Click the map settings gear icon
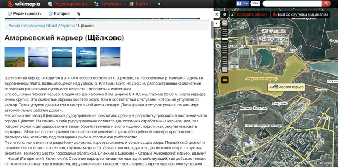 225,14
